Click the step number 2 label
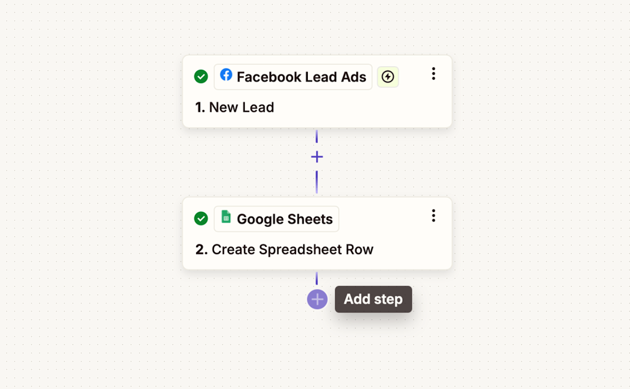Image resolution: width=630 pixels, height=389 pixels. click(x=201, y=250)
